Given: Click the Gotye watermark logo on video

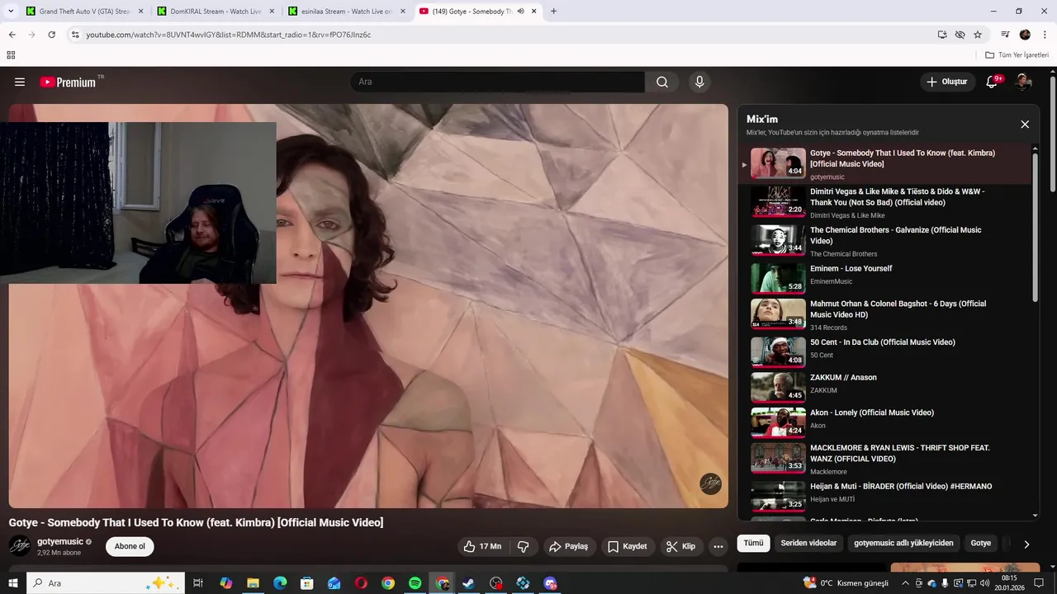Looking at the screenshot, I should point(710,484).
